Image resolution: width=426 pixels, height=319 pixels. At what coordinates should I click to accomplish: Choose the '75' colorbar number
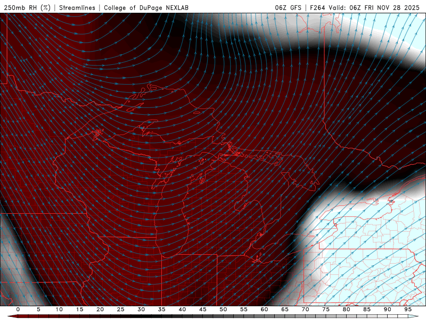tap(325, 309)
